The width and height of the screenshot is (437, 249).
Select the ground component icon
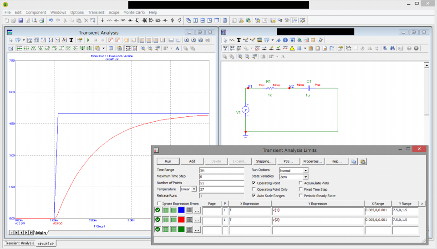point(102,20)
